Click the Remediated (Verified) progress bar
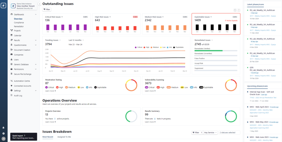Viewport: 282px width, 142px height. (216, 51)
